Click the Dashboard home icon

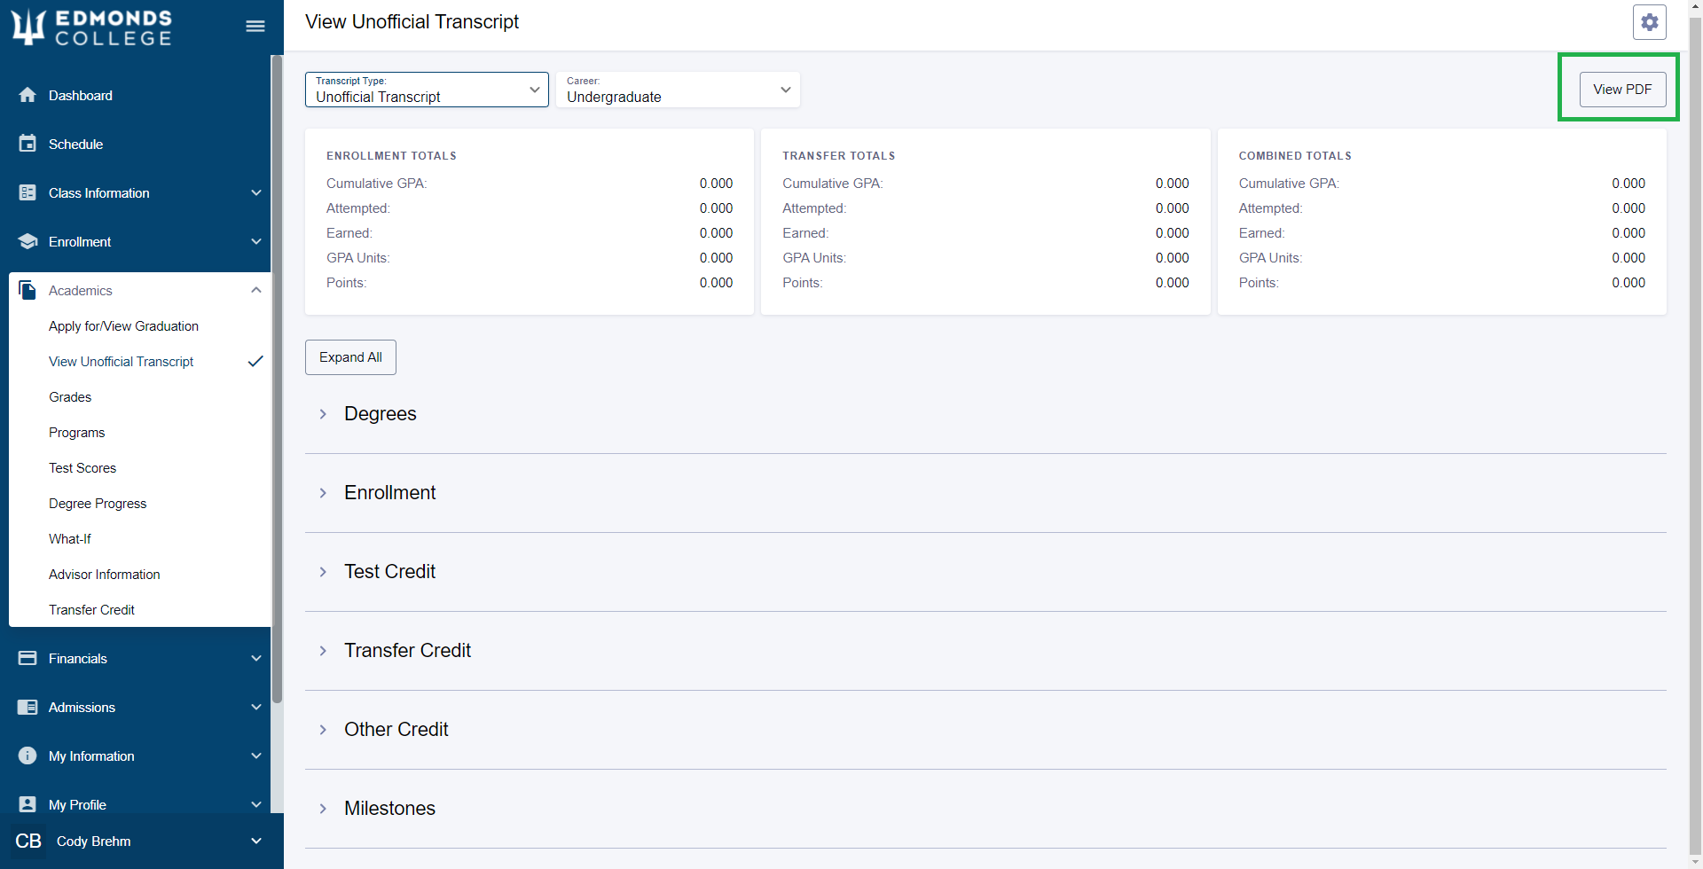click(x=27, y=95)
